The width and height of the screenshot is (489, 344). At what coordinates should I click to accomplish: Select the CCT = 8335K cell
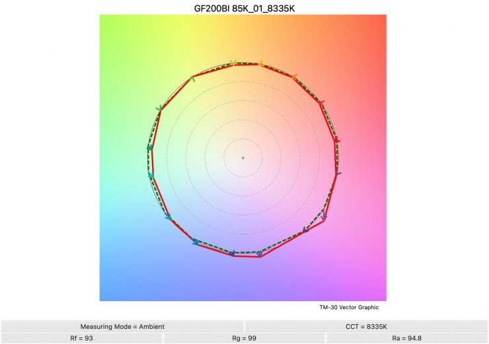pos(366,326)
